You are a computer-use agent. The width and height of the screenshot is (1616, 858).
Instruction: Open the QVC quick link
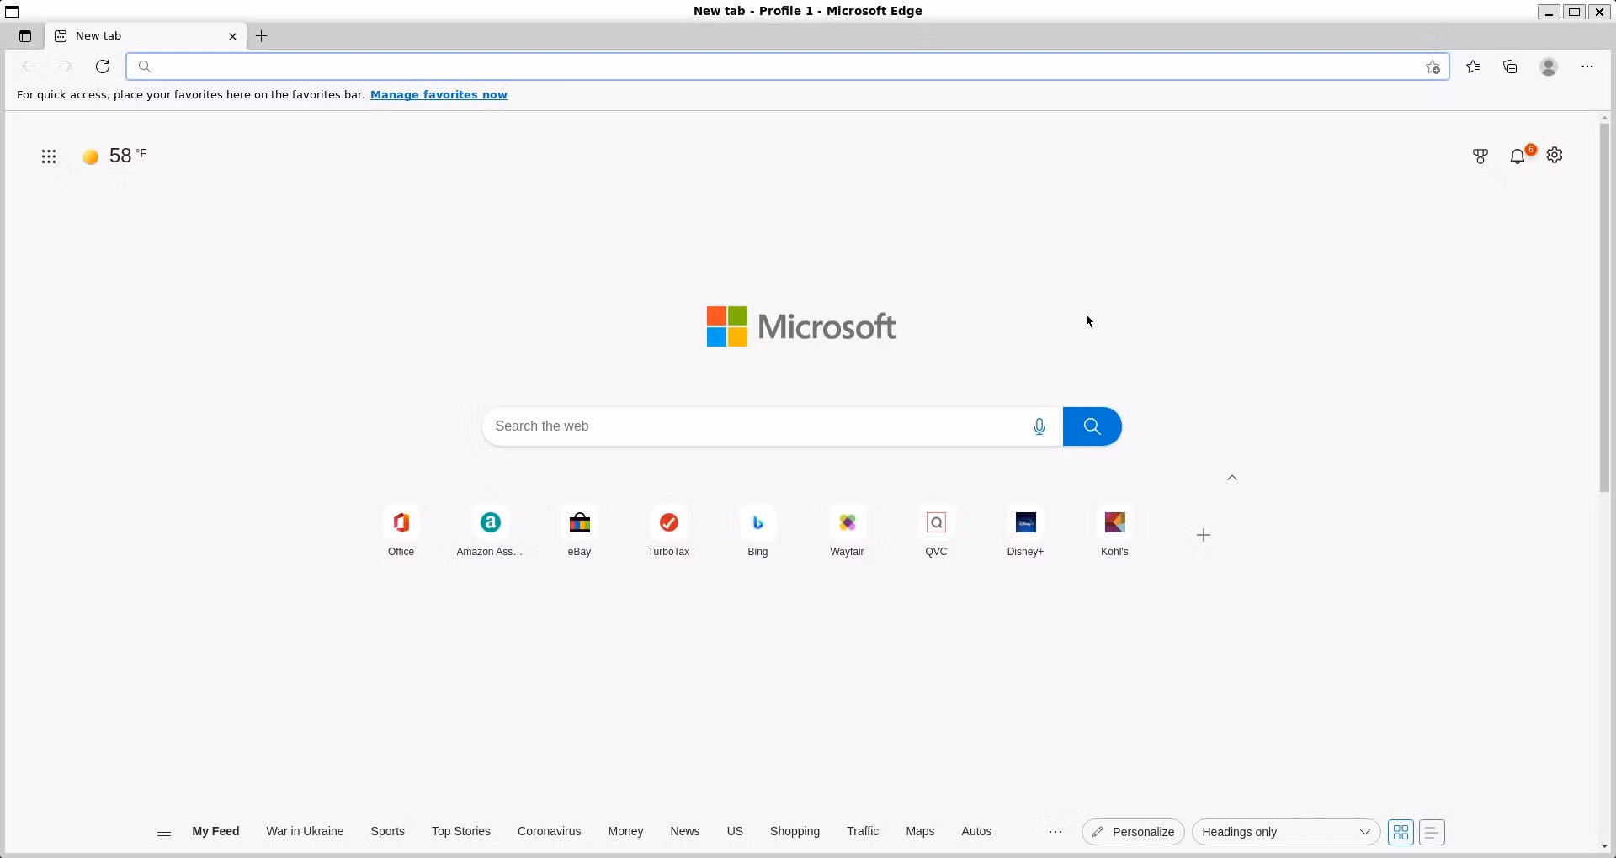pos(937,532)
